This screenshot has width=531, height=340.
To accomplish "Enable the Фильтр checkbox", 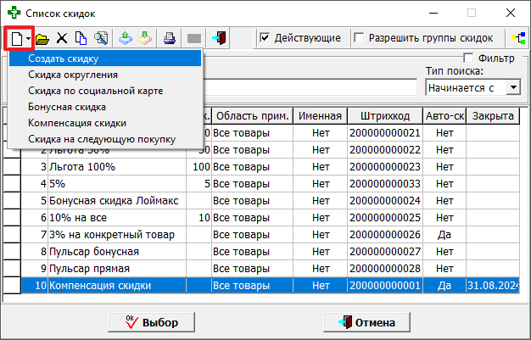I will coord(468,58).
